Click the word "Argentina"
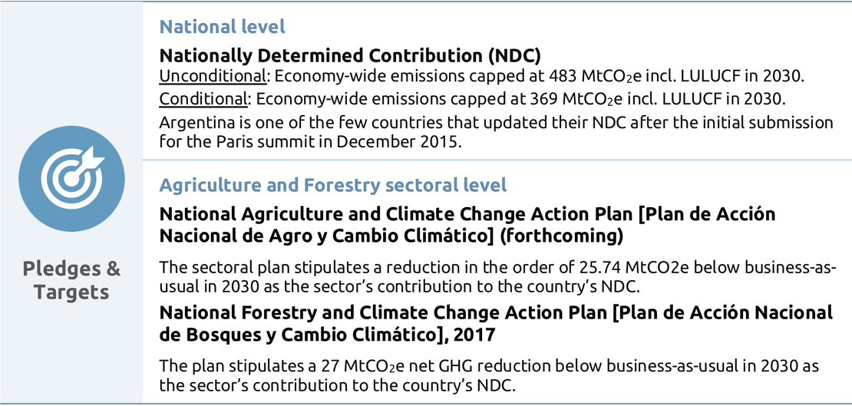Screen dimensions: 852x406 click(192, 123)
